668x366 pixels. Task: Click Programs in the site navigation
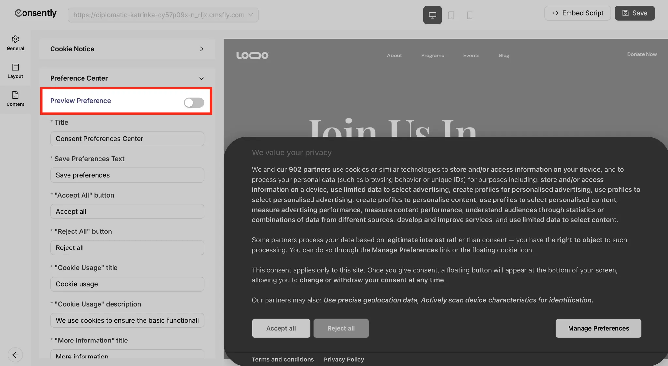click(x=433, y=56)
